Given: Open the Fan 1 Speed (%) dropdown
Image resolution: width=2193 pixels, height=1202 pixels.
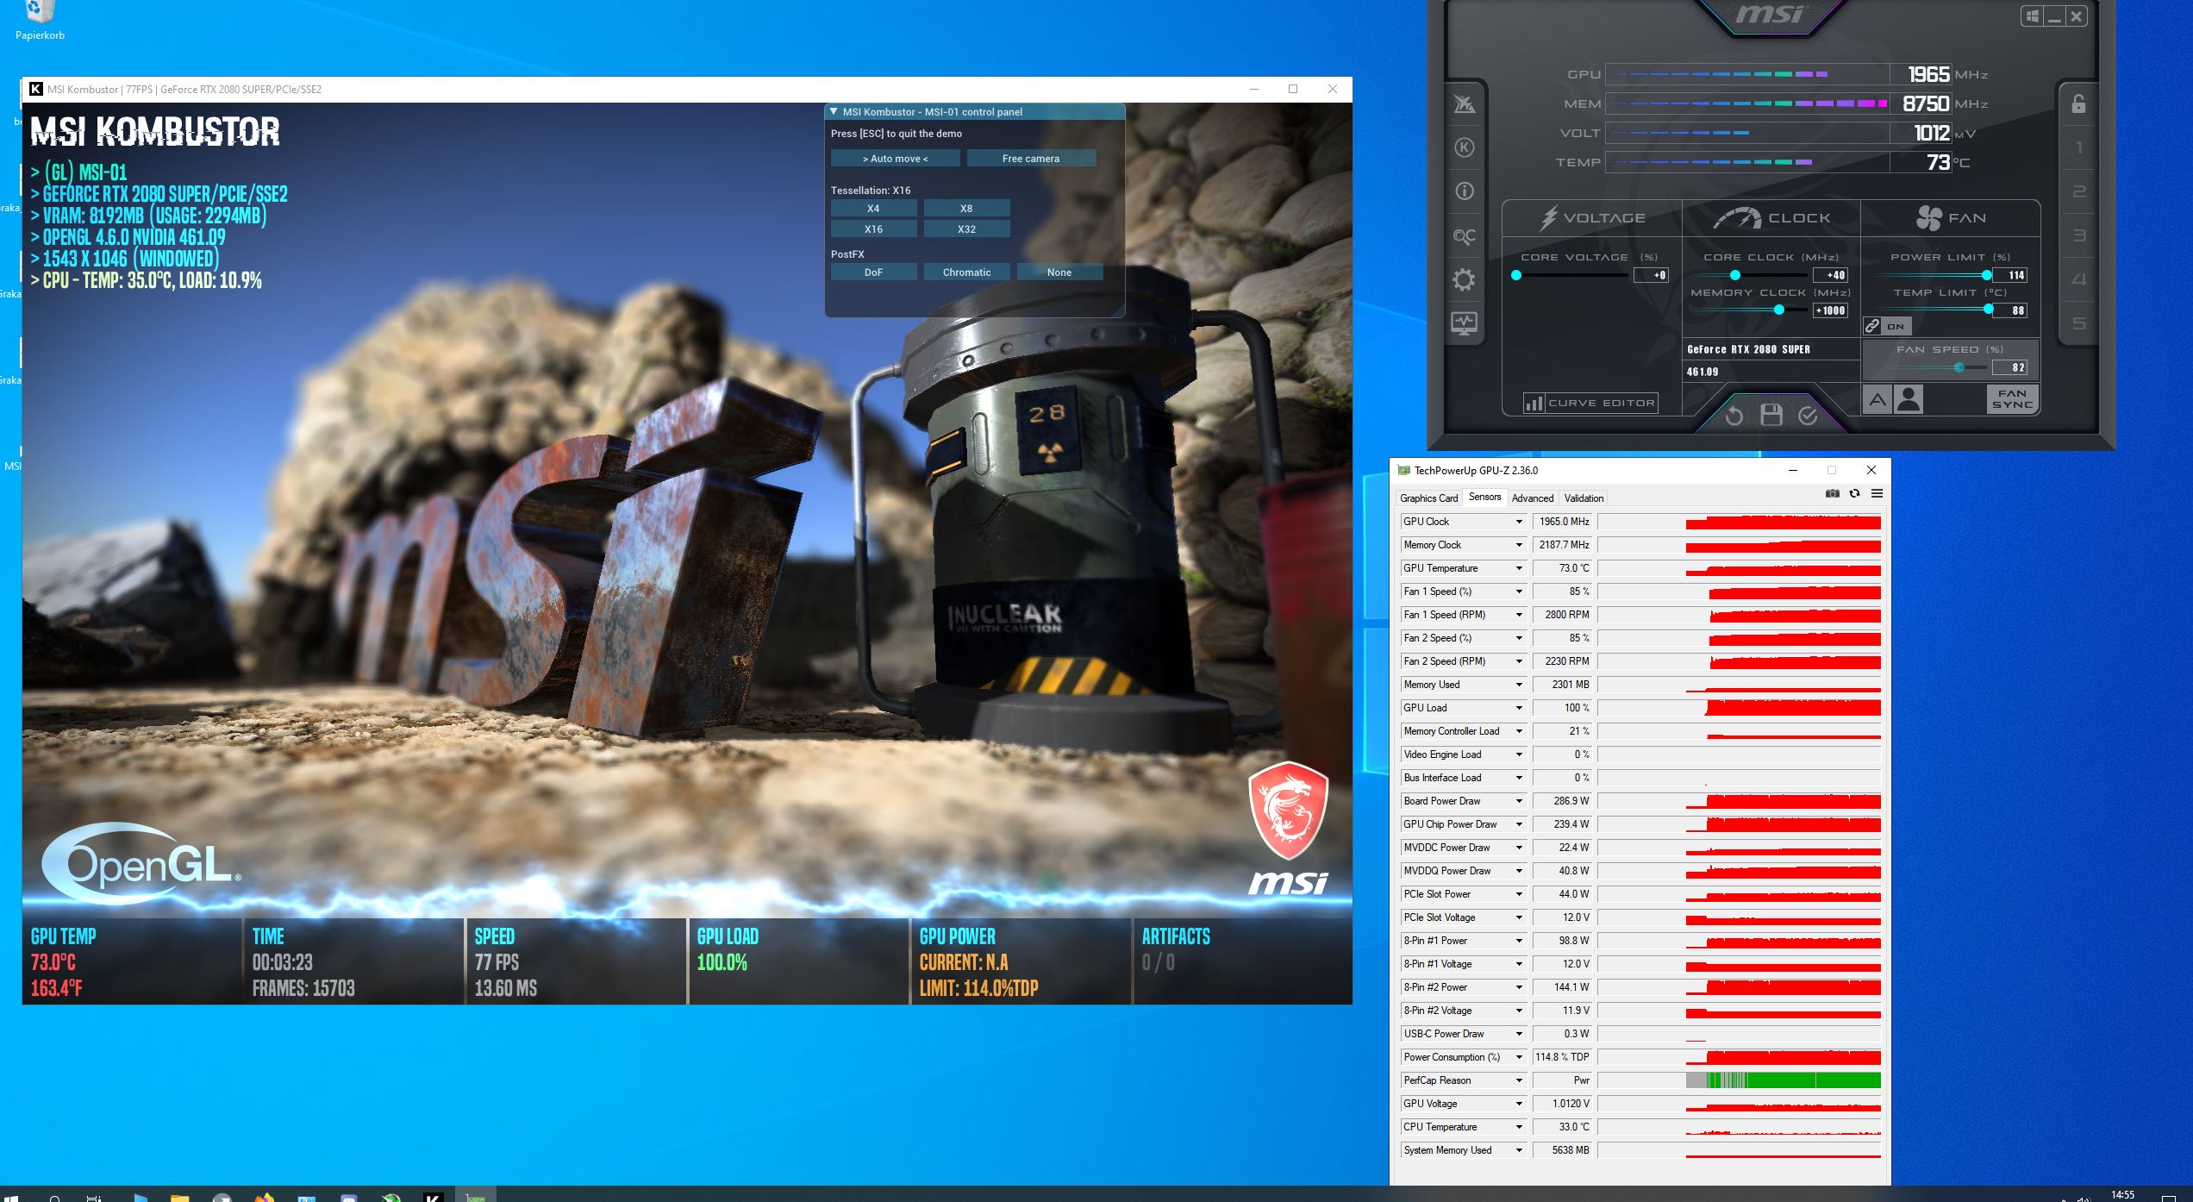Looking at the screenshot, I should click(1519, 592).
